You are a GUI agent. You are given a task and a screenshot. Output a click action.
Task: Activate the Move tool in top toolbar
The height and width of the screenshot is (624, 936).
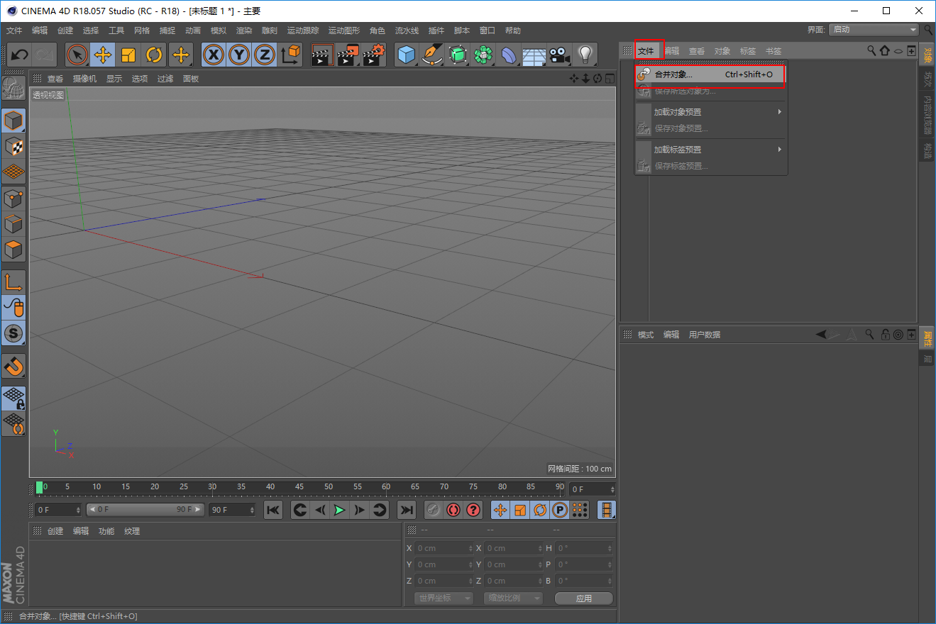tap(103, 55)
